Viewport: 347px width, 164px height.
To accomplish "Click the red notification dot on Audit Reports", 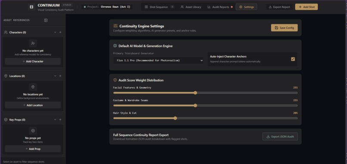I will point(232,7).
